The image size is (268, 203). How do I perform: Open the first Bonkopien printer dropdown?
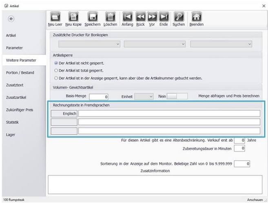point(89,44)
